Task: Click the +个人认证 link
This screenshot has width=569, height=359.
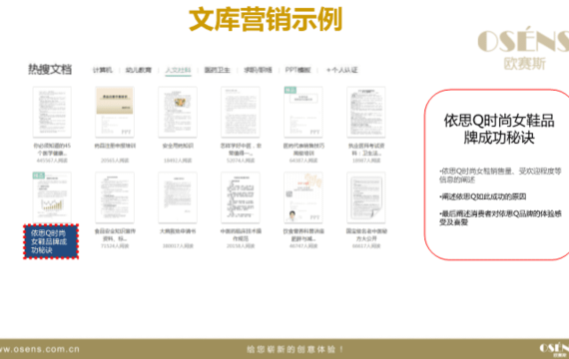Action: coord(341,70)
